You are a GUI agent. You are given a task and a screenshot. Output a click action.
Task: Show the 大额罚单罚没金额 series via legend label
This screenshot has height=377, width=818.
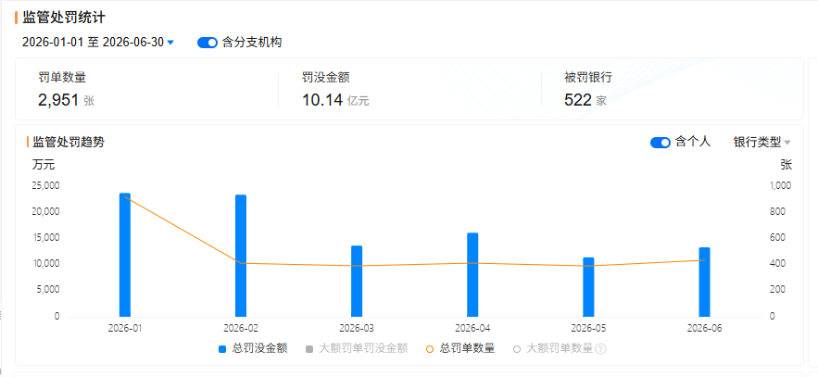tap(363, 348)
